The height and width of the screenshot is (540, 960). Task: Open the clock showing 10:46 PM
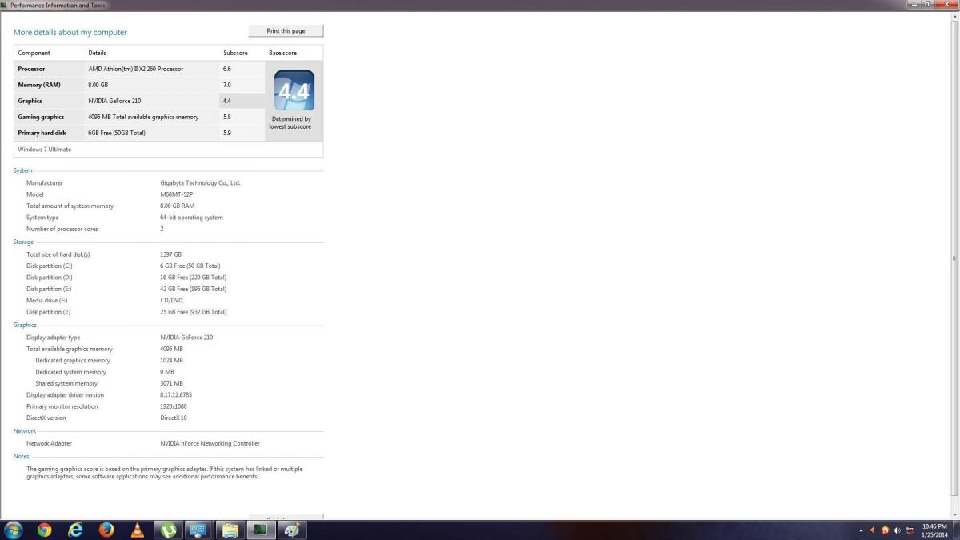(x=934, y=530)
